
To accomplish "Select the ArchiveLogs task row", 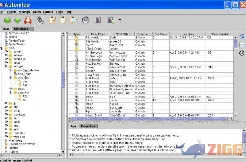I will pyautogui.click(x=150, y=52).
